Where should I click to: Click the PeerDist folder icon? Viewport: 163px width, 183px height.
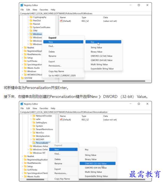coord(31,21)
